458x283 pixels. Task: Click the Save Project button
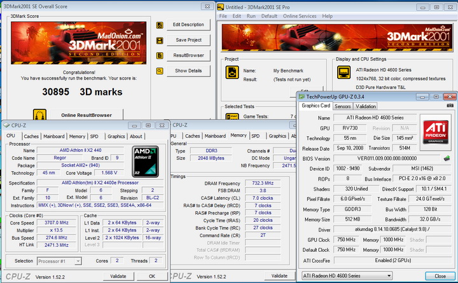188,40
